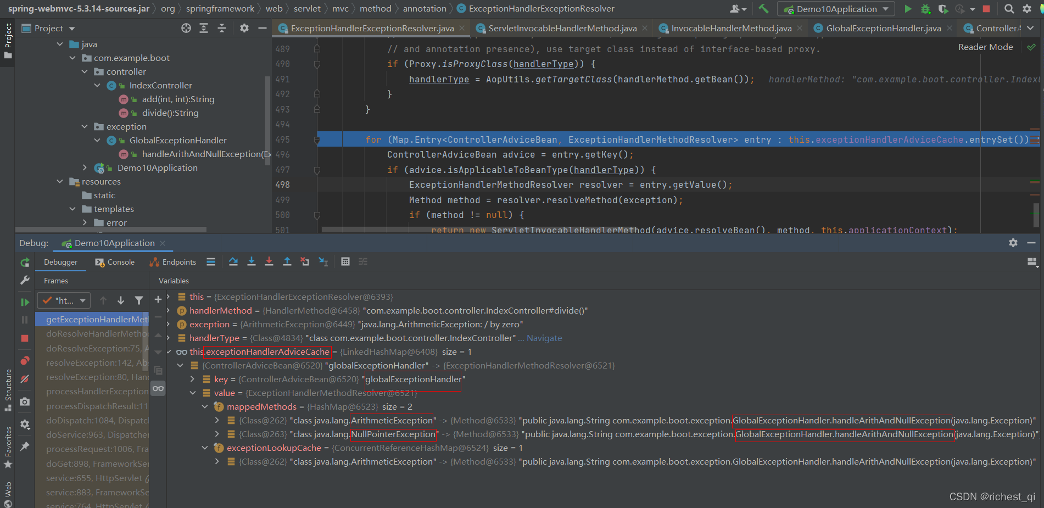
Task: Take thread dump camera icon
Action: click(x=25, y=402)
